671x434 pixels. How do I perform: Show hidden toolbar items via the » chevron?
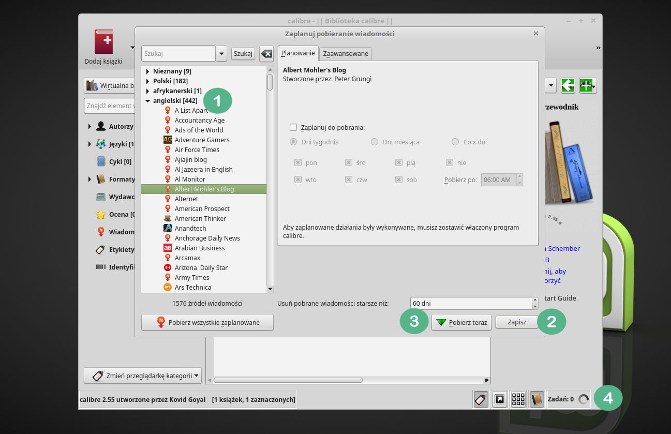pos(599,48)
